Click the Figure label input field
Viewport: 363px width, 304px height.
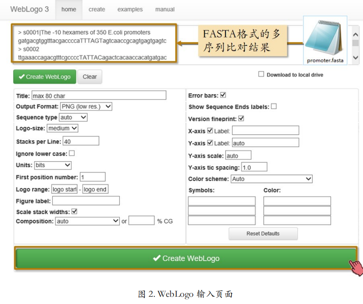pyautogui.click(x=86, y=201)
